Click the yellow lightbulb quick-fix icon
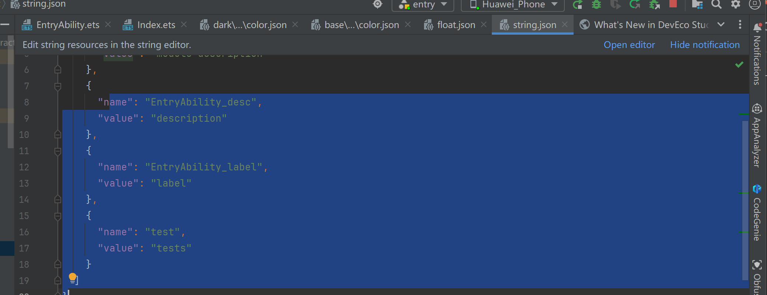The height and width of the screenshot is (295, 767). click(x=73, y=278)
